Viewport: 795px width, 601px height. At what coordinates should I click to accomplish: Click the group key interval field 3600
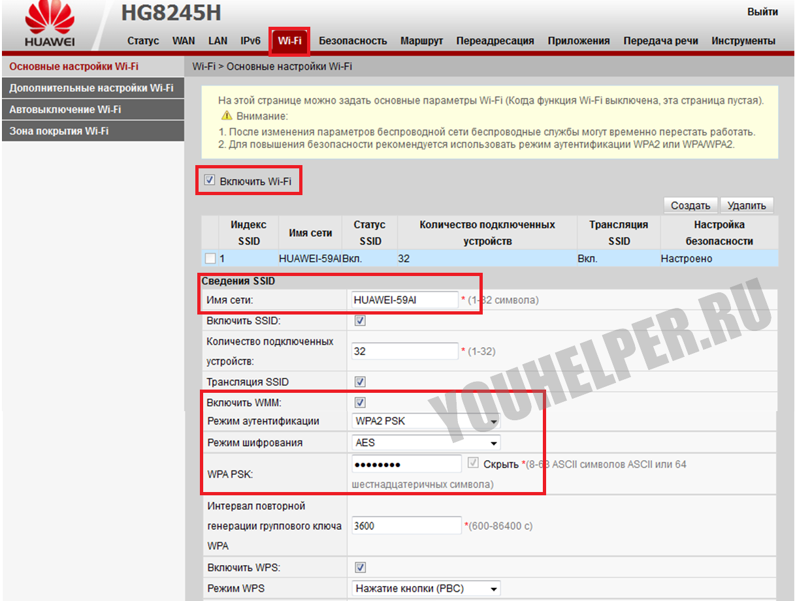coord(406,525)
